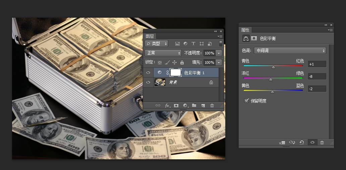The height and width of the screenshot is (170, 346).
Task: Open the 图层 panel flyout menu
Action: point(220,36)
